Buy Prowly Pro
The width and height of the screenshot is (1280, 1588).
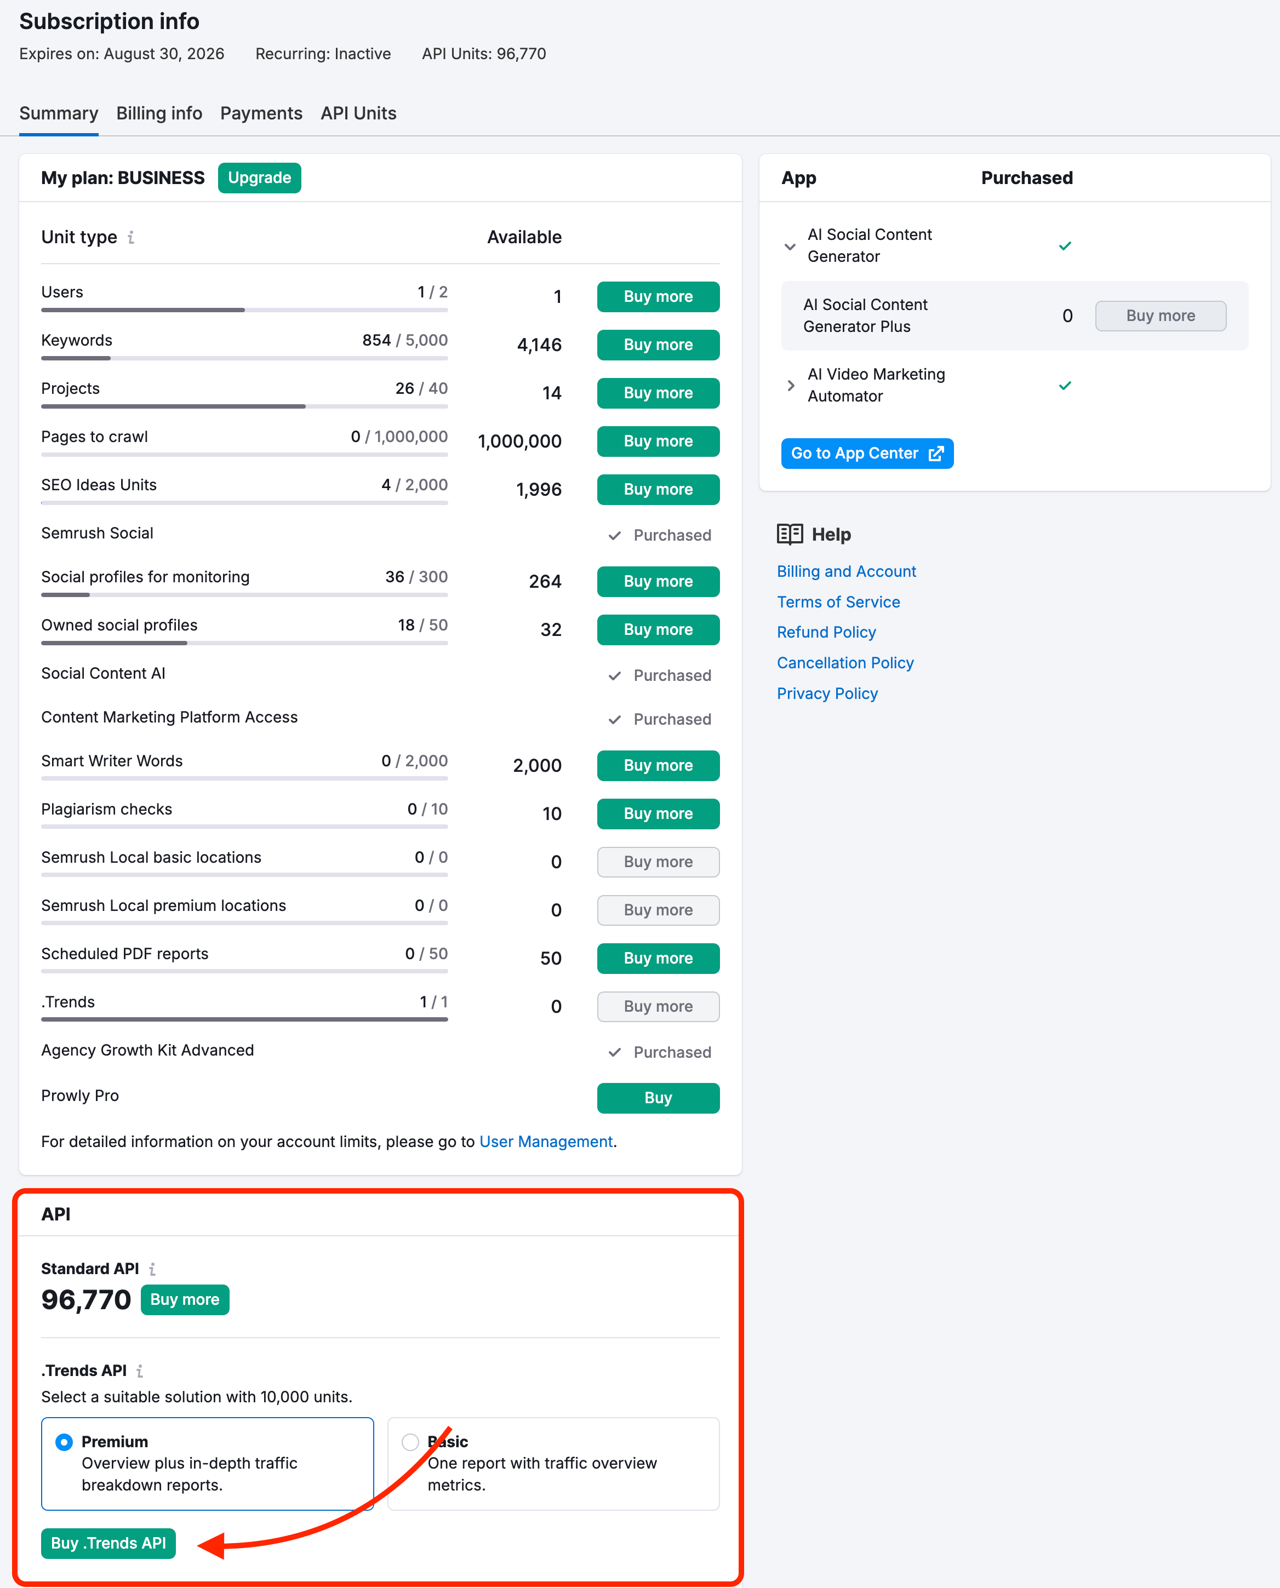point(658,1098)
